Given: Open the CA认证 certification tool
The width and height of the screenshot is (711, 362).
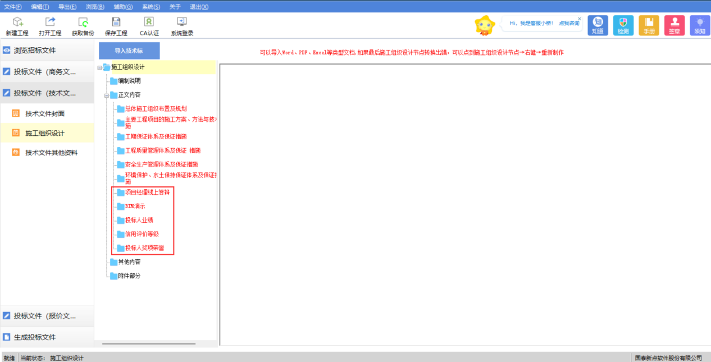Looking at the screenshot, I should pyautogui.click(x=149, y=22).
